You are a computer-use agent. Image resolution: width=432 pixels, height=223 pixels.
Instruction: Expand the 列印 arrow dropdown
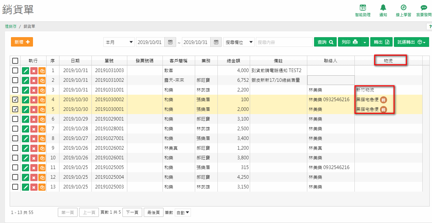[365, 42]
